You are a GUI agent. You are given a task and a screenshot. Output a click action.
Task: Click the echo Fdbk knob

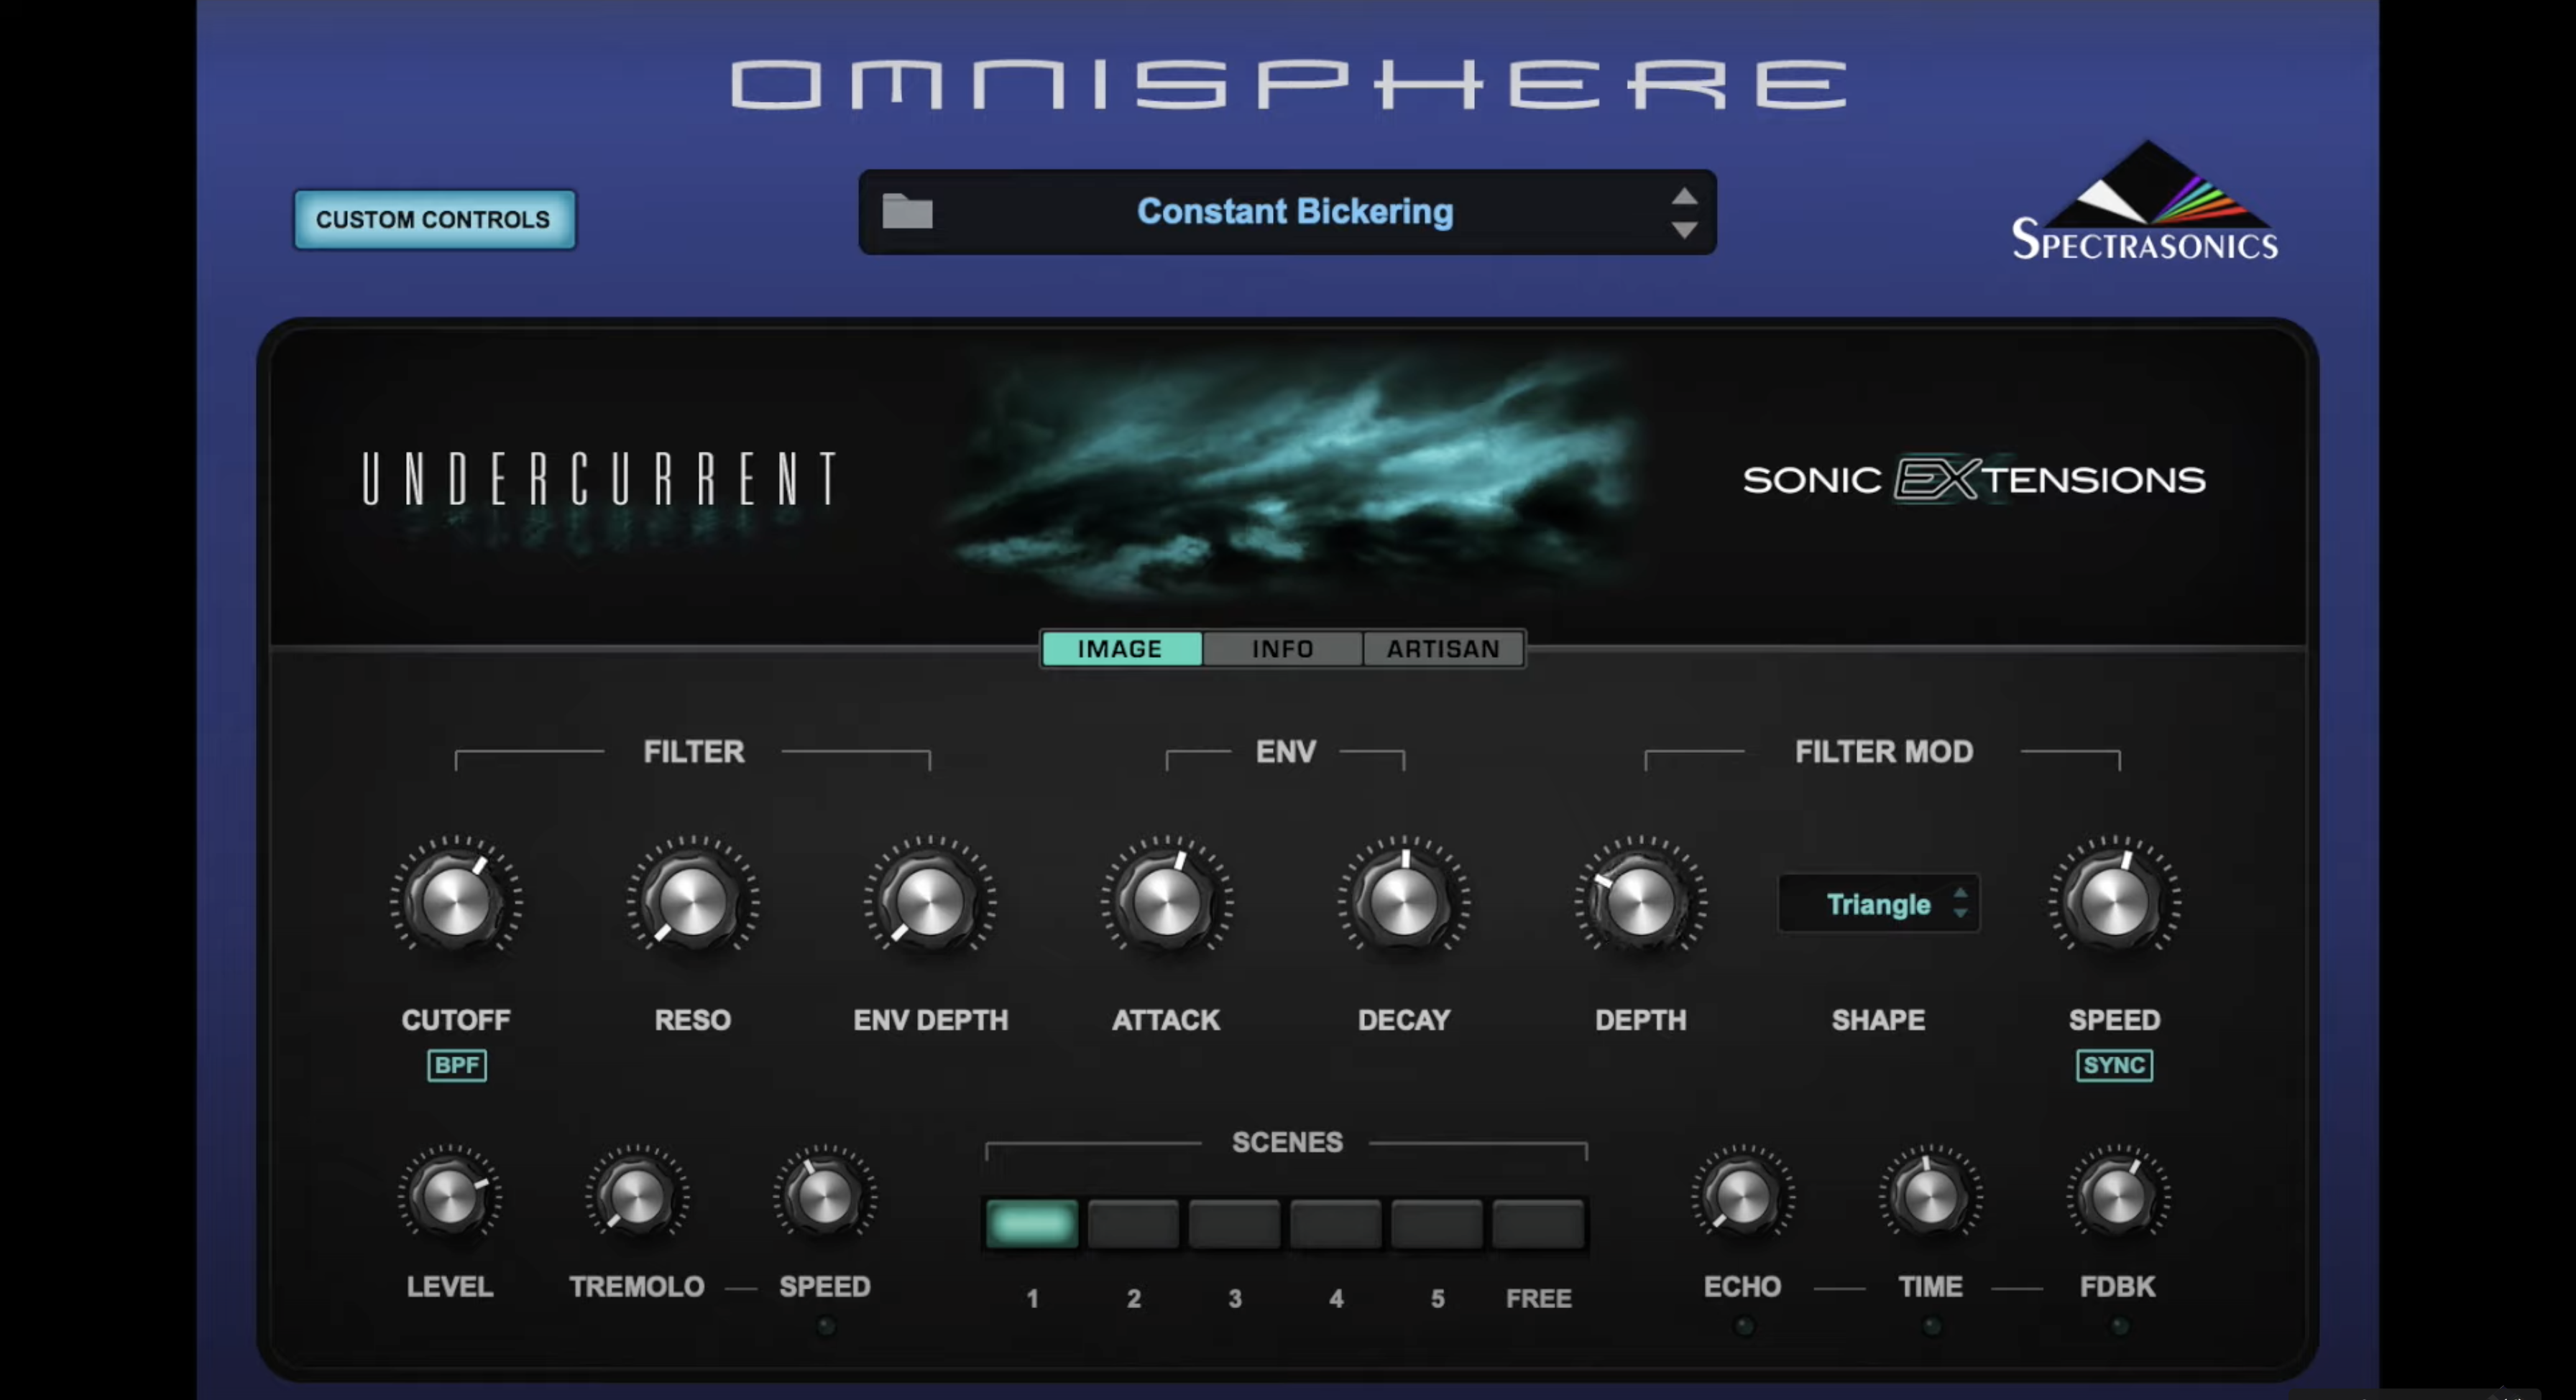(x=2118, y=1196)
